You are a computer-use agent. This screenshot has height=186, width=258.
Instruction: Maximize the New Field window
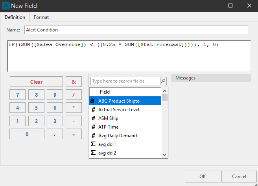click(230, 6)
